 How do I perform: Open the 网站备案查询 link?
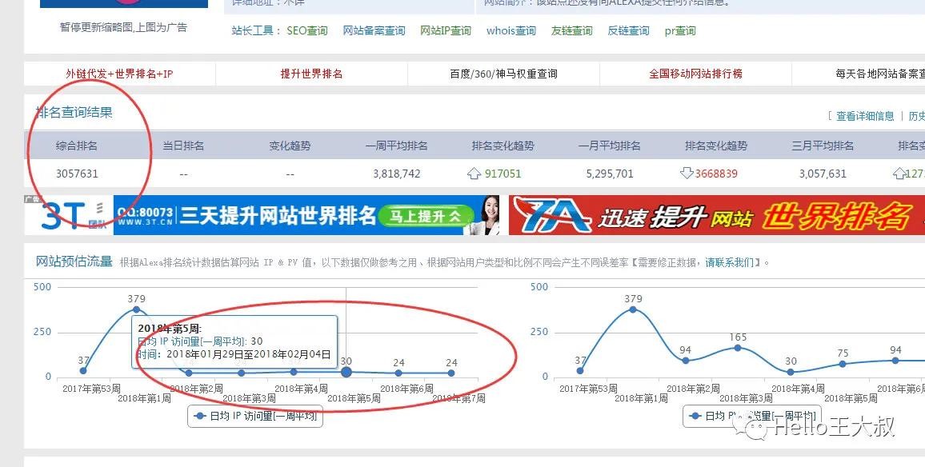pyautogui.click(x=374, y=30)
